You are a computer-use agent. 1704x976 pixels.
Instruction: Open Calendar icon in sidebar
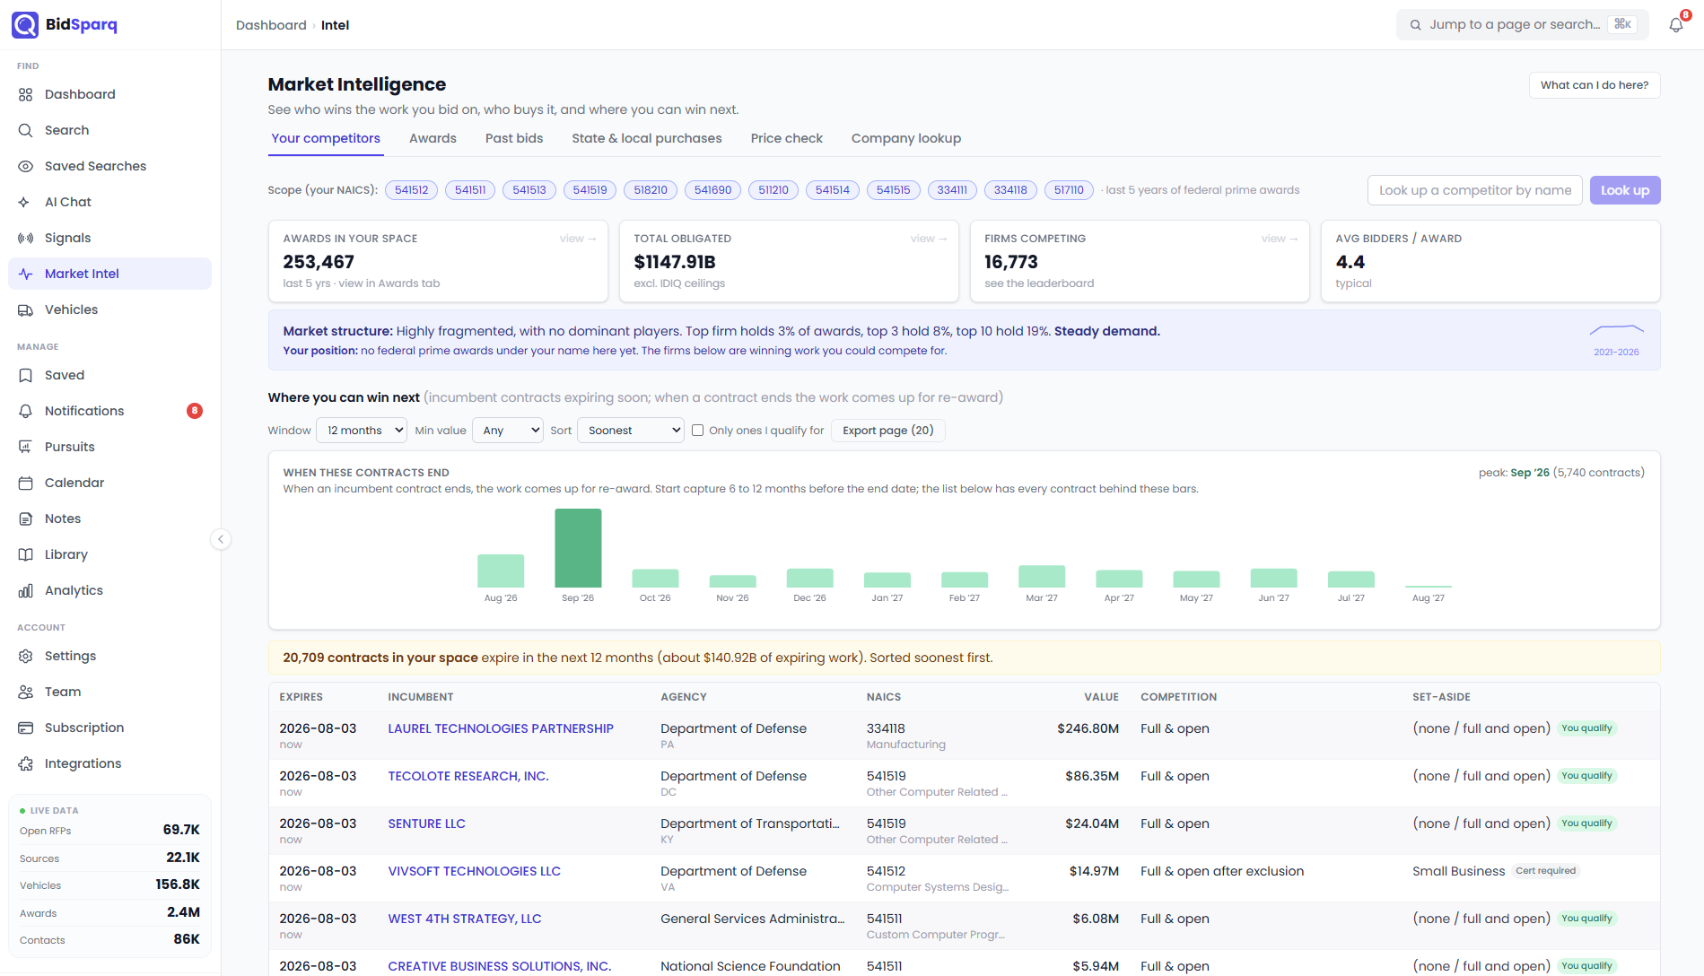(x=25, y=483)
